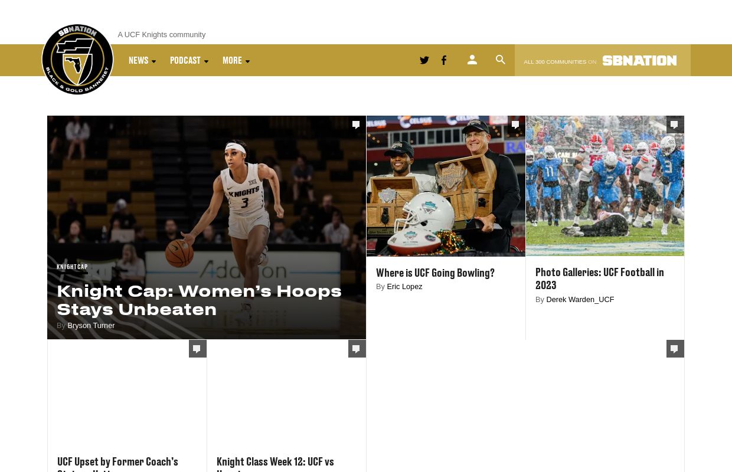Expand the News dropdown menu
732x472 pixels.
coord(142,60)
